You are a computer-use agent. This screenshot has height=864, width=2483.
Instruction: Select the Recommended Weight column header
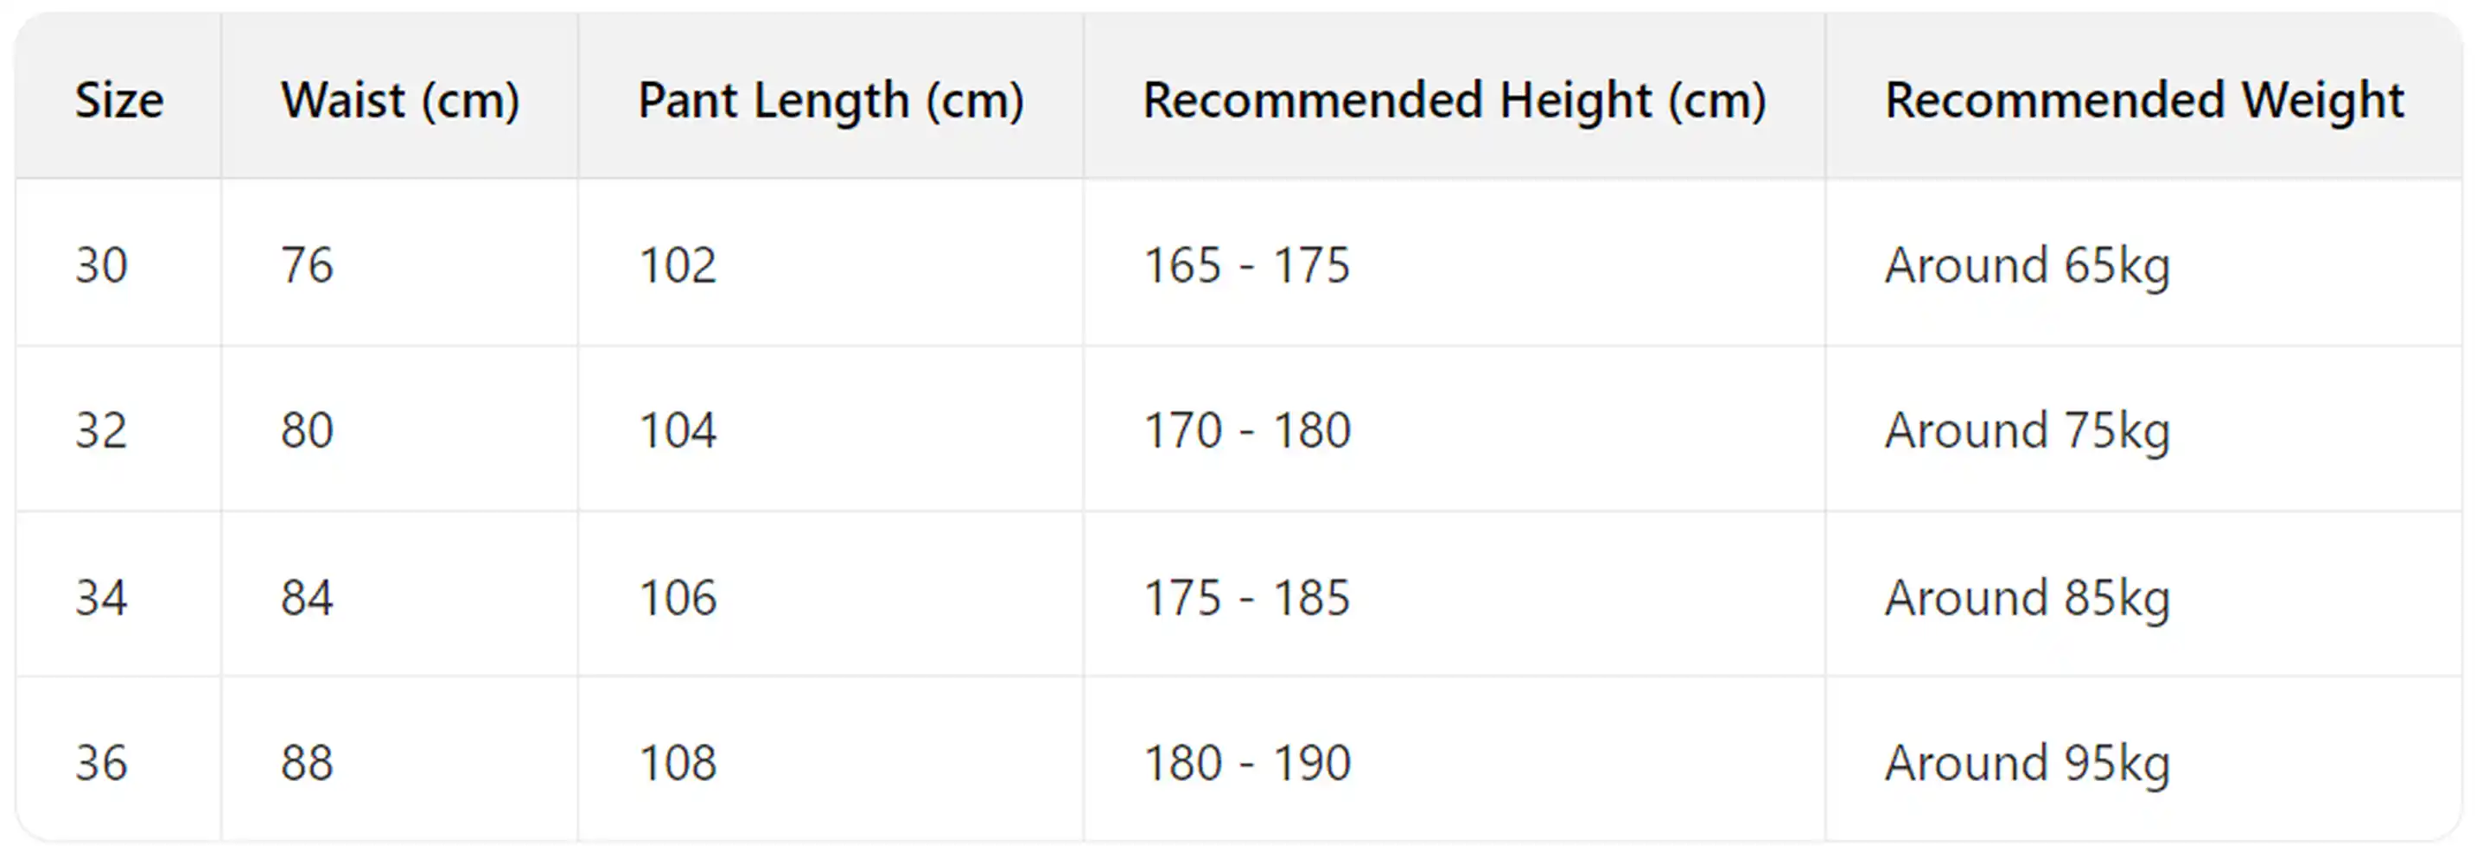point(2143,100)
